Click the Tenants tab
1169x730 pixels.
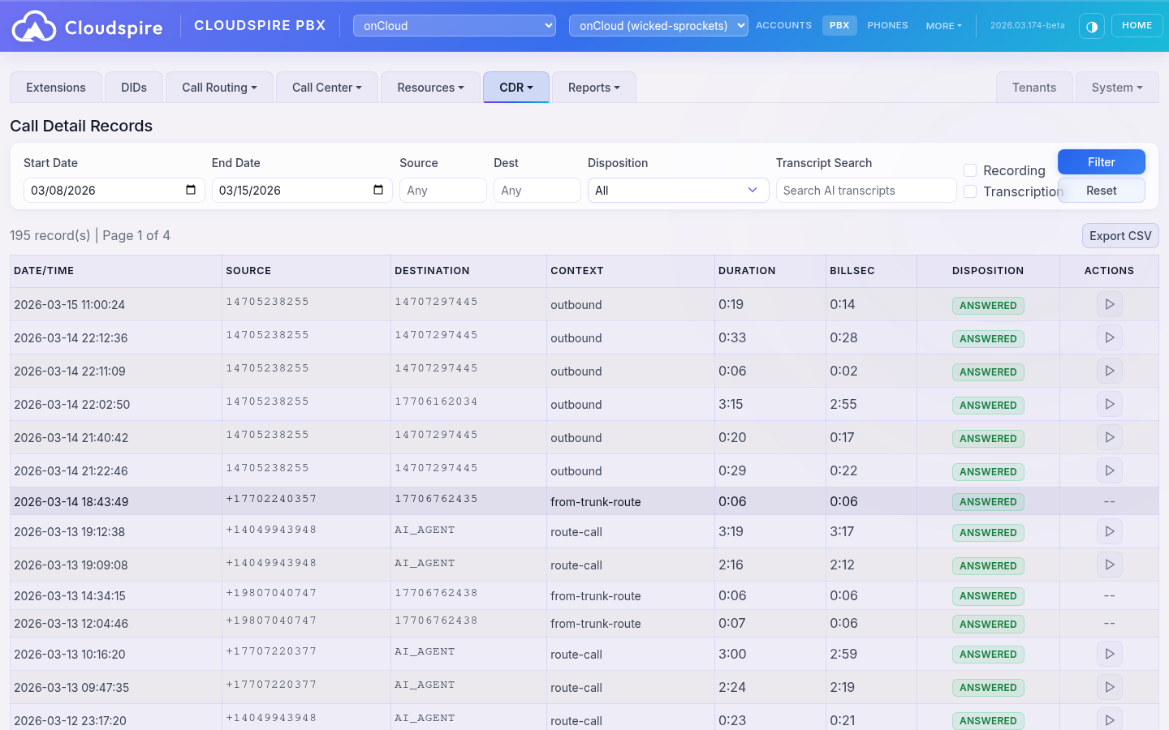point(1034,87)
